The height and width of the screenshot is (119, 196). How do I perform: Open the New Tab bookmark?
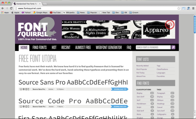click(x=105, y=12)
